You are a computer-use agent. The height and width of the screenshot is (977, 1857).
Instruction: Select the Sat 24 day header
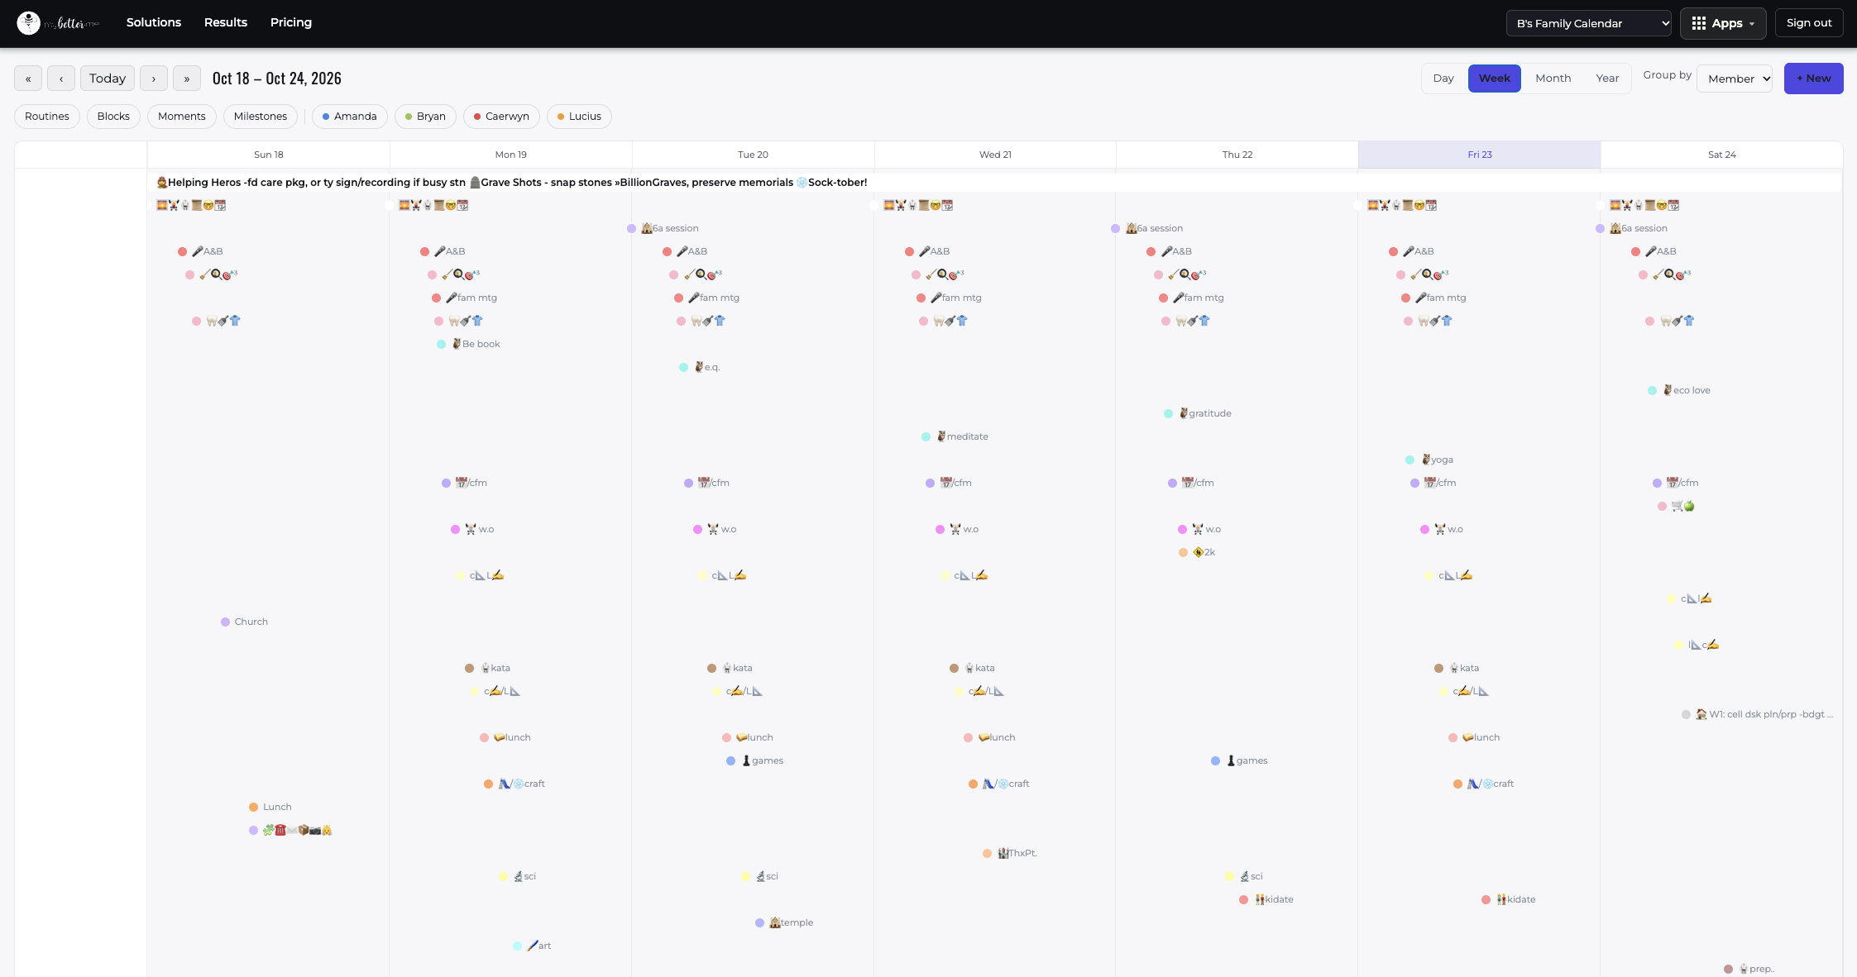point(1722,155)
